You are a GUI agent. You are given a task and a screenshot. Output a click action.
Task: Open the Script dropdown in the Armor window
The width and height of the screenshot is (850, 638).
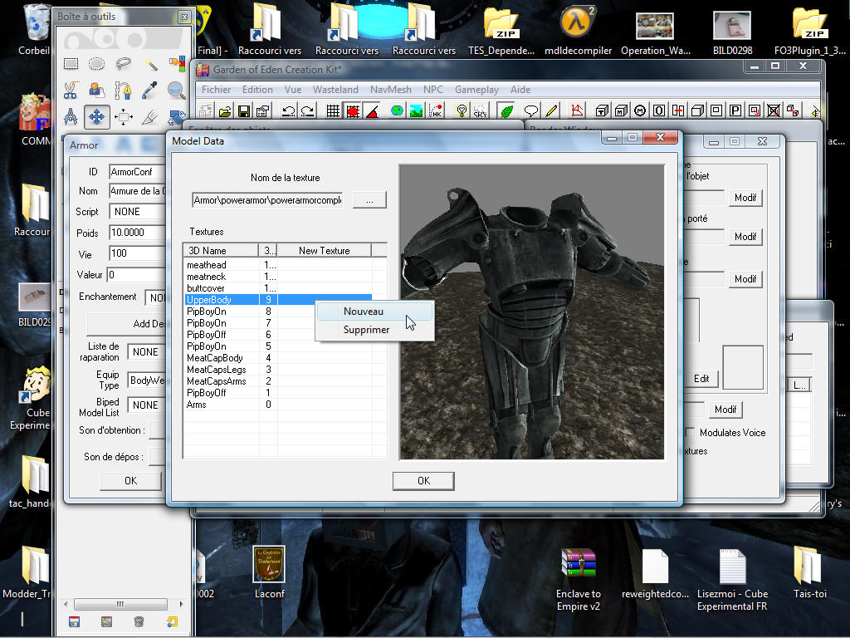click(137, 212)
